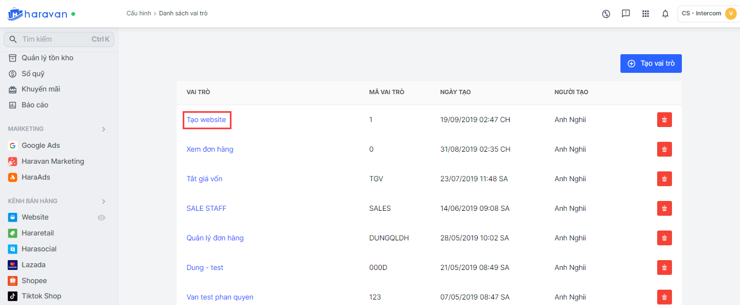This screenshot has height=305, width=740.
Task: Open Sổ quỹ menu item
Action: click(33, 74)
